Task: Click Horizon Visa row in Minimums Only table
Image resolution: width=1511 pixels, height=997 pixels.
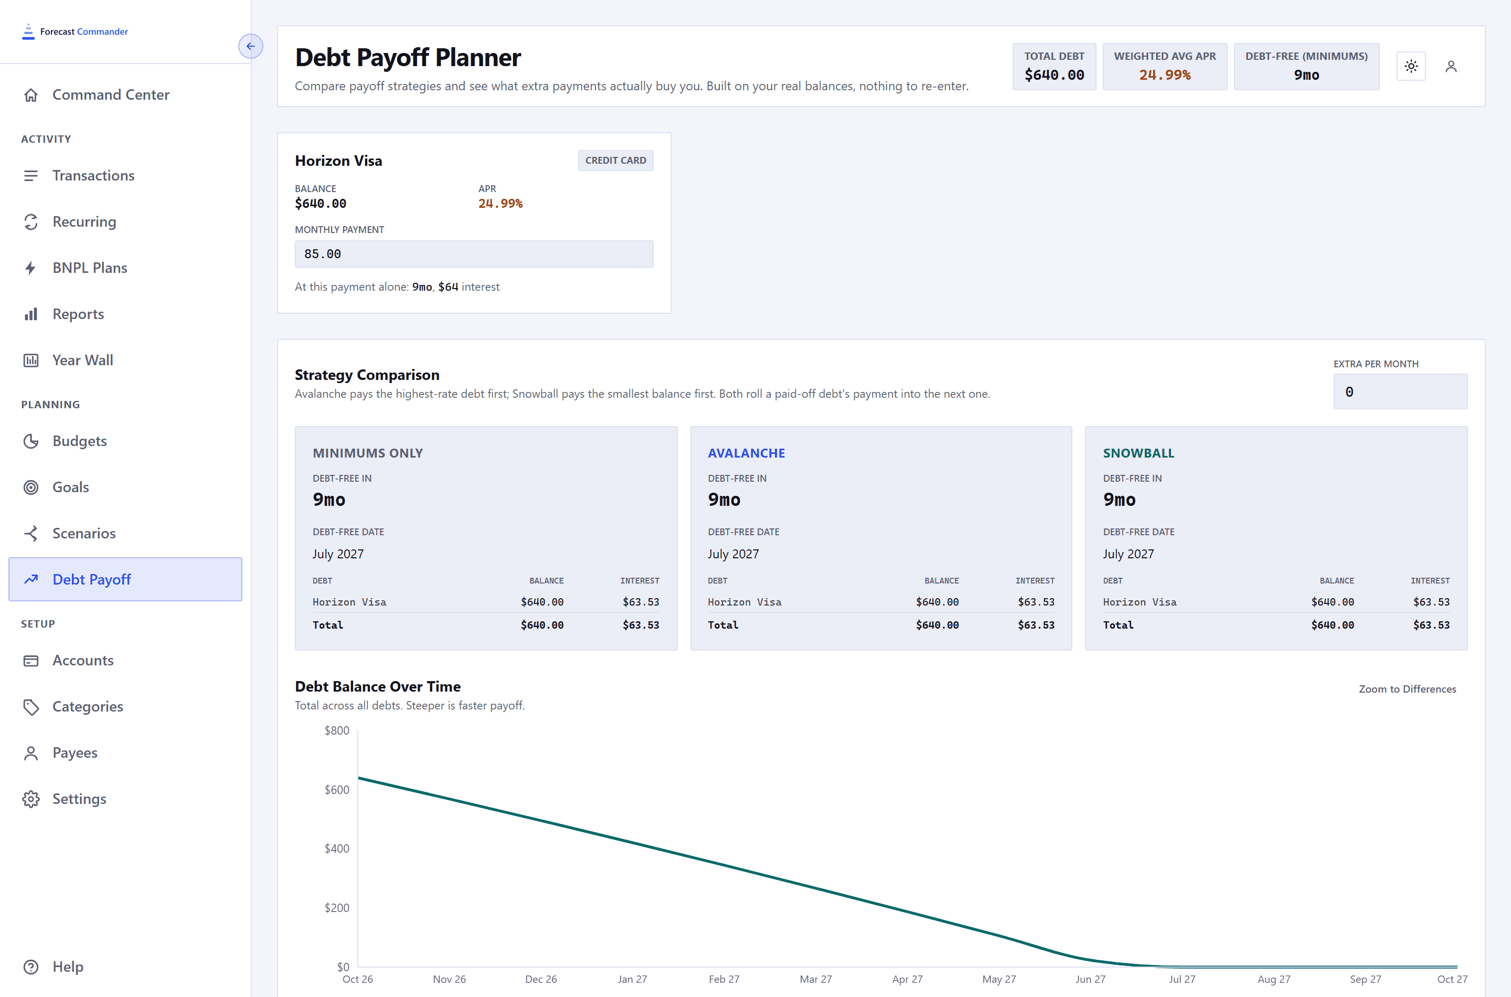Action: pos(486,602)
